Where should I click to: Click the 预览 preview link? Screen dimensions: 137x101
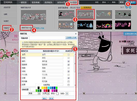(97, 2)
